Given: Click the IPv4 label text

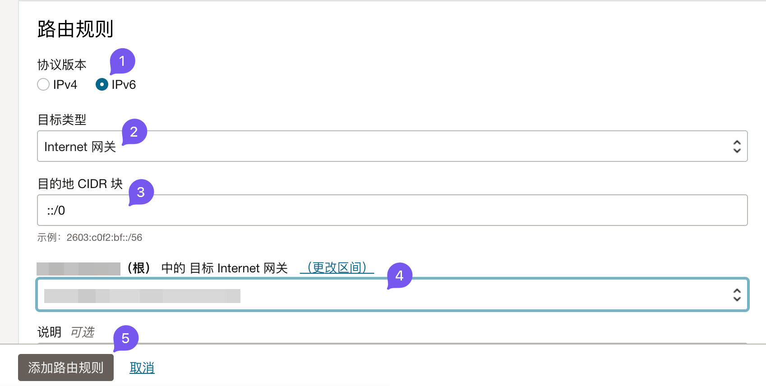Looking at the screenshot, I should tap(65, 85).
